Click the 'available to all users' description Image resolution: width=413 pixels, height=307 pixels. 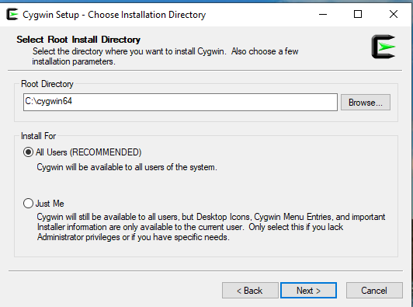(x=127, y=167)
